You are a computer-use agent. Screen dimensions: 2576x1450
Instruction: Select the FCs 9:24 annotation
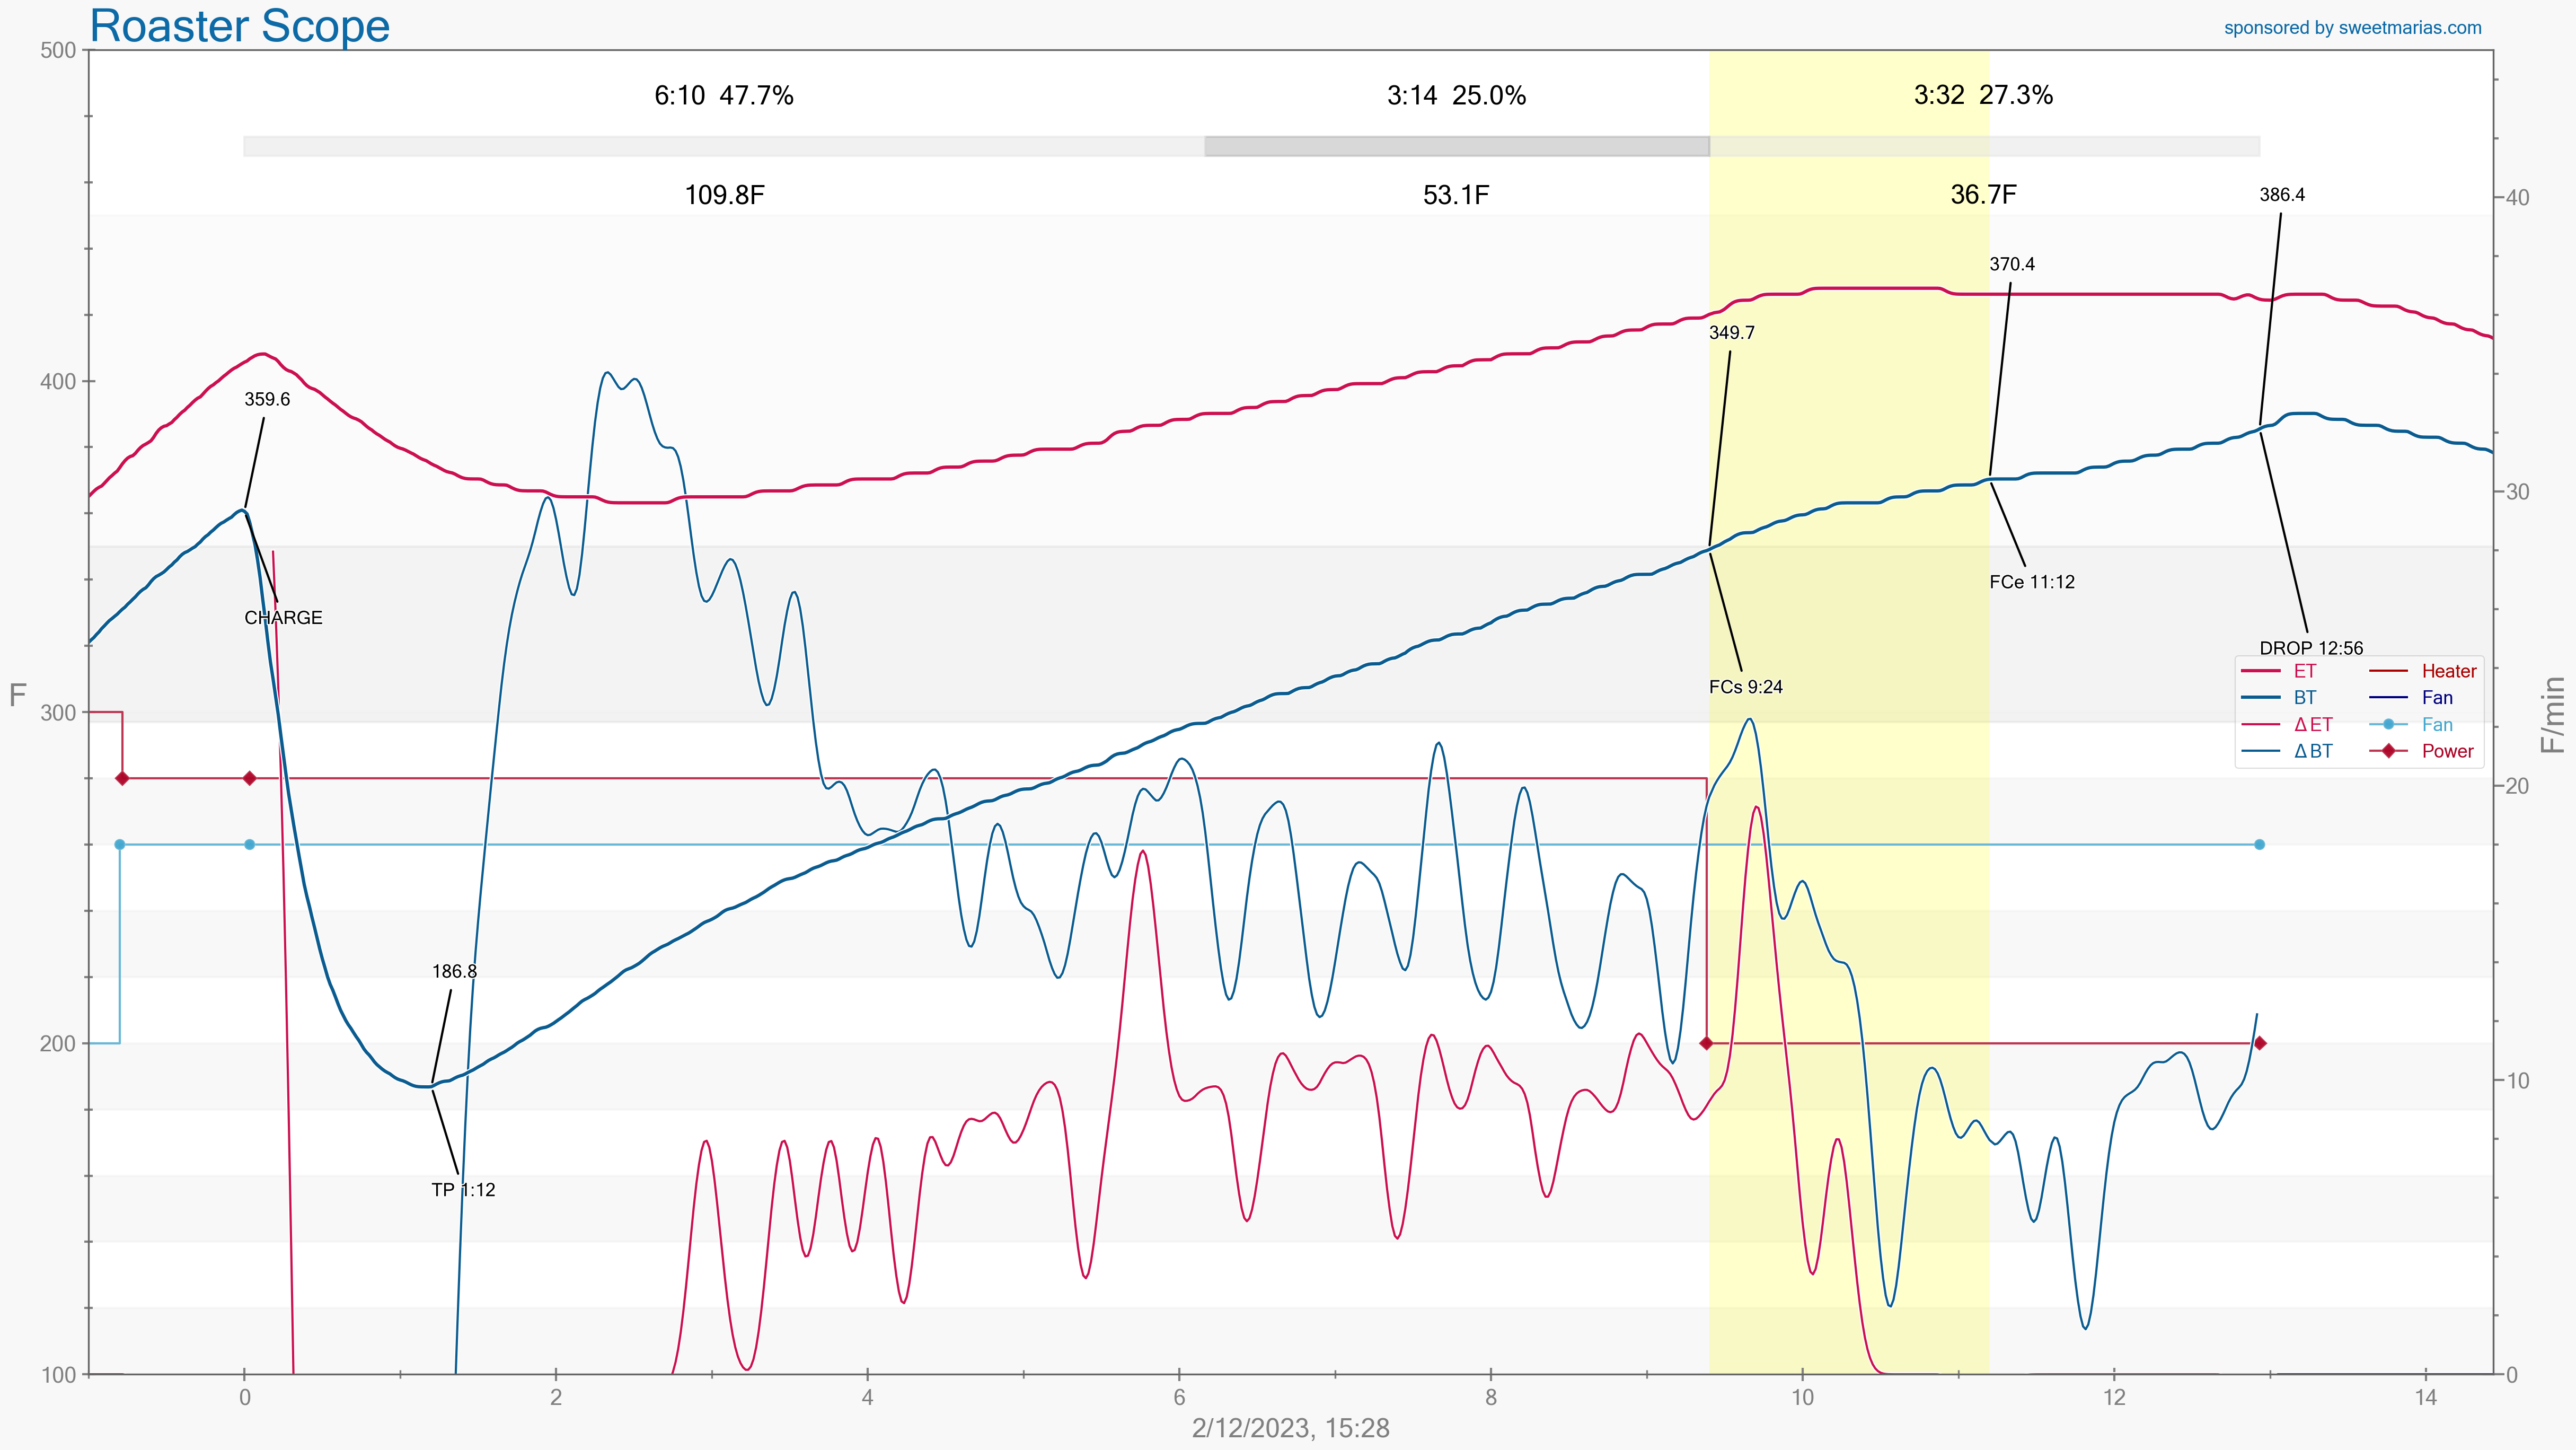pyautogui.click(x=1745, y=687)
